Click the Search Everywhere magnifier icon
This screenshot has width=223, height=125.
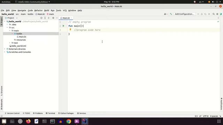tap(214, 14)
